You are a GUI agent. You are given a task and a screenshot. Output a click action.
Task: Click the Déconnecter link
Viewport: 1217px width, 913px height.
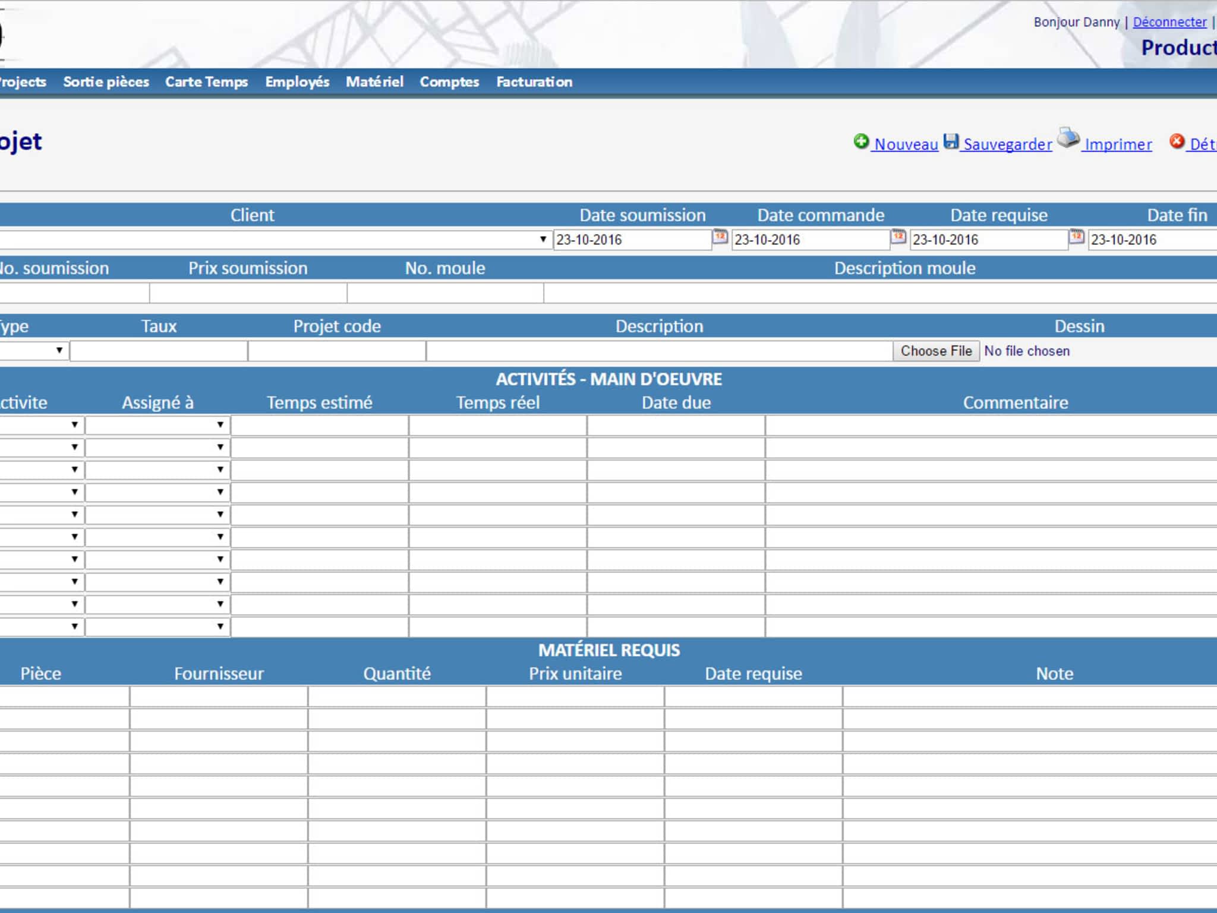coord(1169,22)
